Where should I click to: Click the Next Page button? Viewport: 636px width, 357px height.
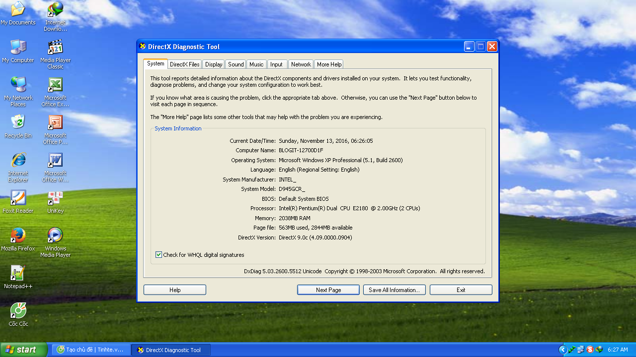tap(328, 290)
